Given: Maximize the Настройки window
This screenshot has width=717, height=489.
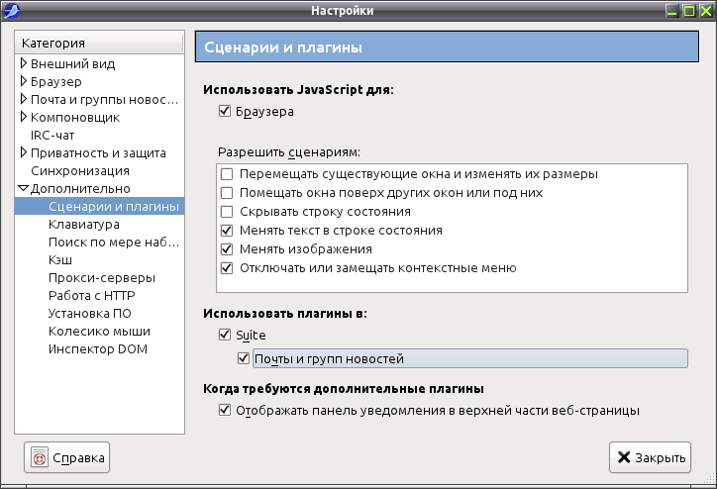Looking at the screenshot, I should click(x=688, y=11).
